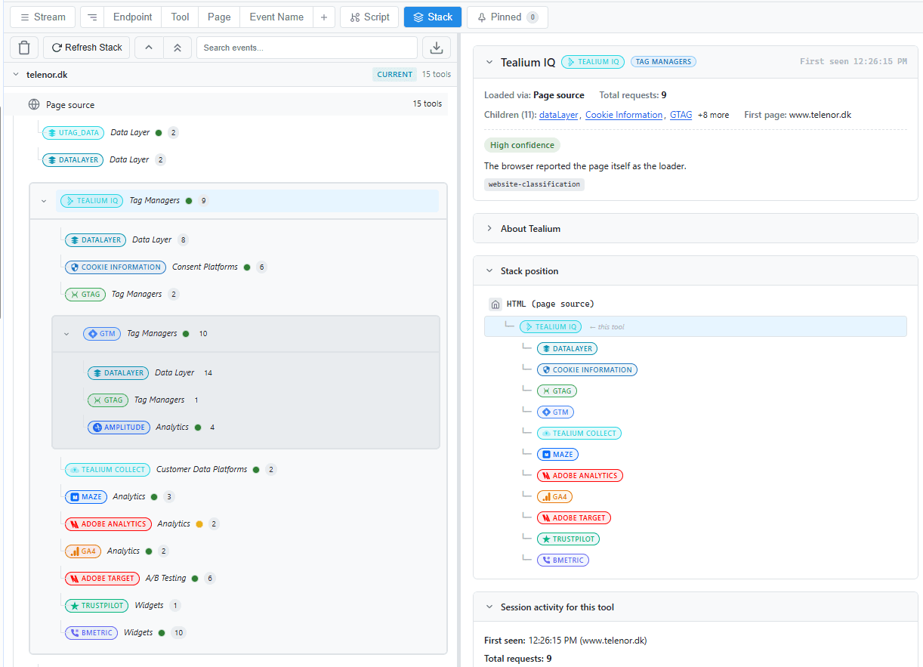This screenshot has height=667, width=923.
Task: Switch to the Stream view
Action: point(43,17)
